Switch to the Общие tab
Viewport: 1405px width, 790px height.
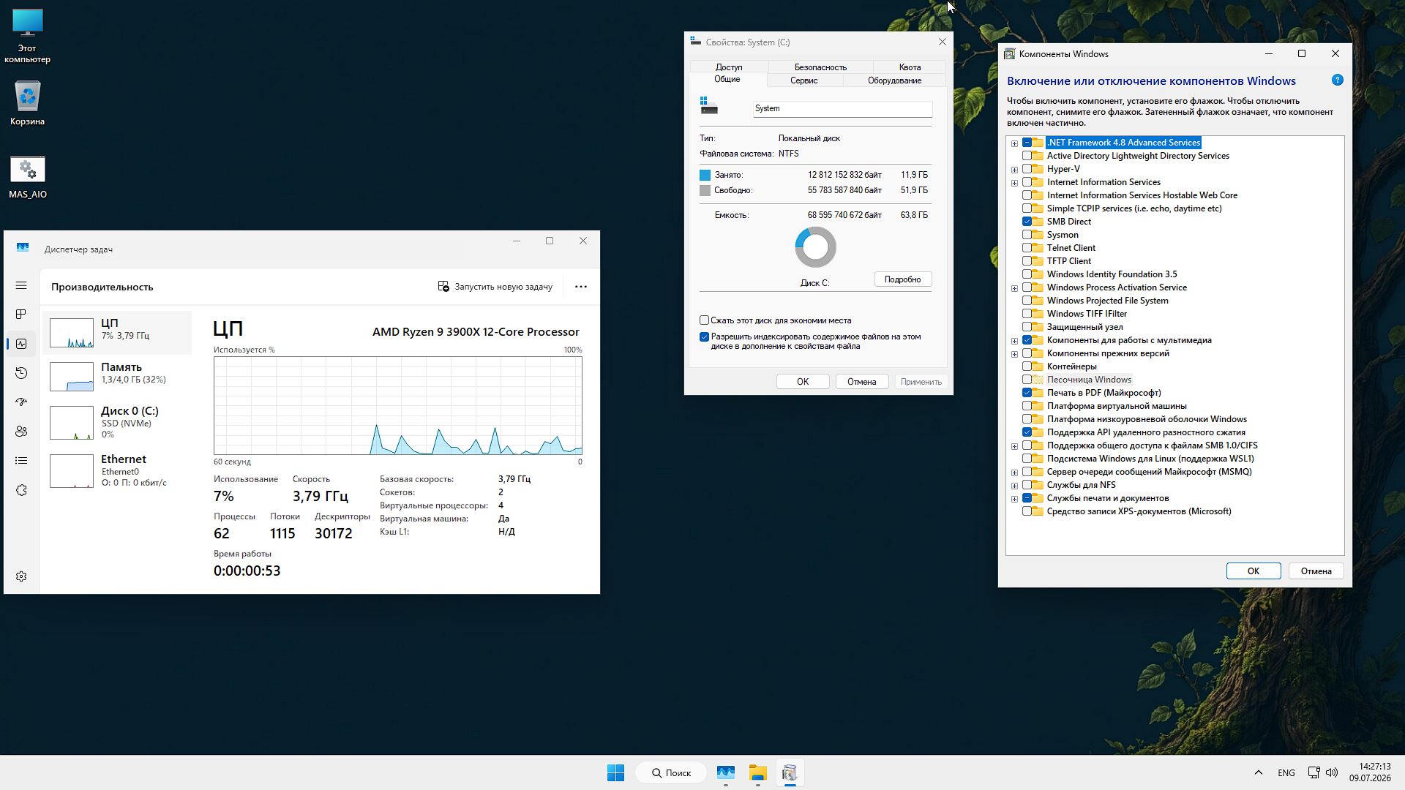pos(727,79)
